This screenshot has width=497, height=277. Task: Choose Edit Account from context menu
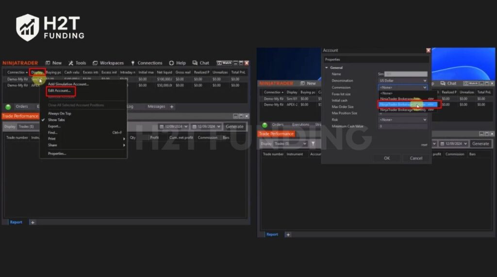59,91
